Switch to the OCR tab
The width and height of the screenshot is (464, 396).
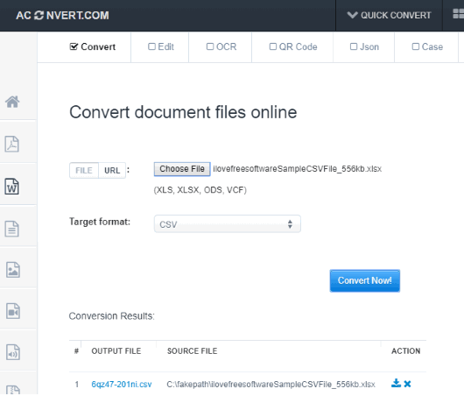point(221,46)
